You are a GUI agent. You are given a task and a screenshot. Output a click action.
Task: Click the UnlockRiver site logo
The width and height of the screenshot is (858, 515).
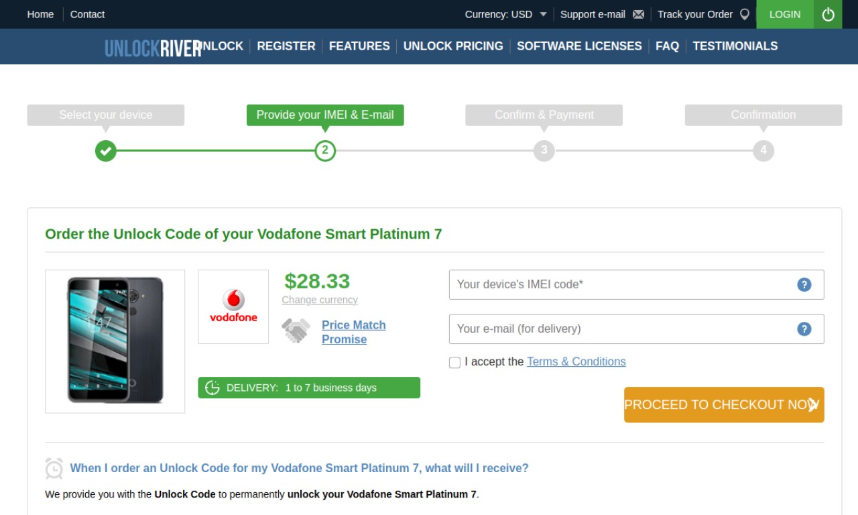[x=154, y=48]
